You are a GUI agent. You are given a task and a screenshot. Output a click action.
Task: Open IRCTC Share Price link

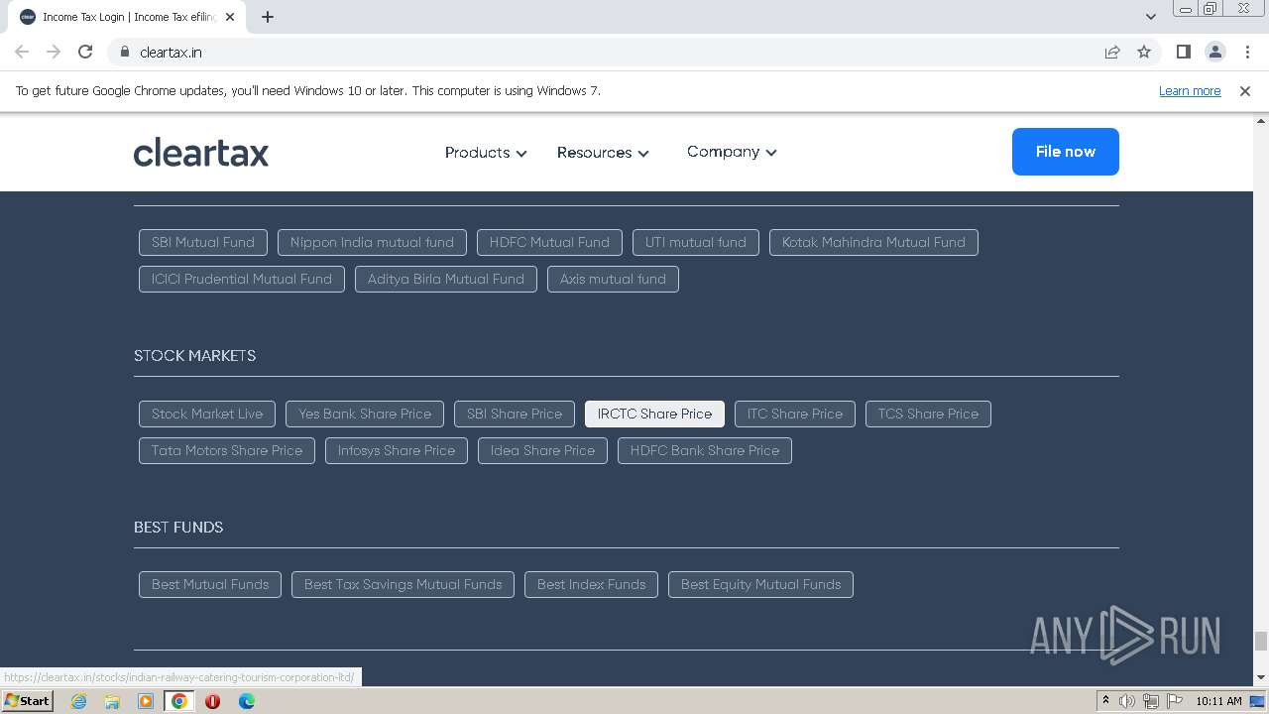[x=654, y=414]
